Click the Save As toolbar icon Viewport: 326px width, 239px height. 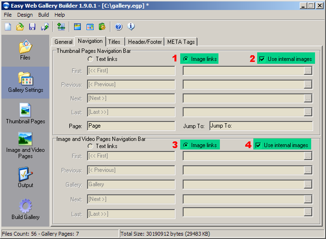(x=44, y=27)
